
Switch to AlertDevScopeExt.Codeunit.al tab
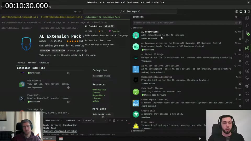click(x=20, y=17)
